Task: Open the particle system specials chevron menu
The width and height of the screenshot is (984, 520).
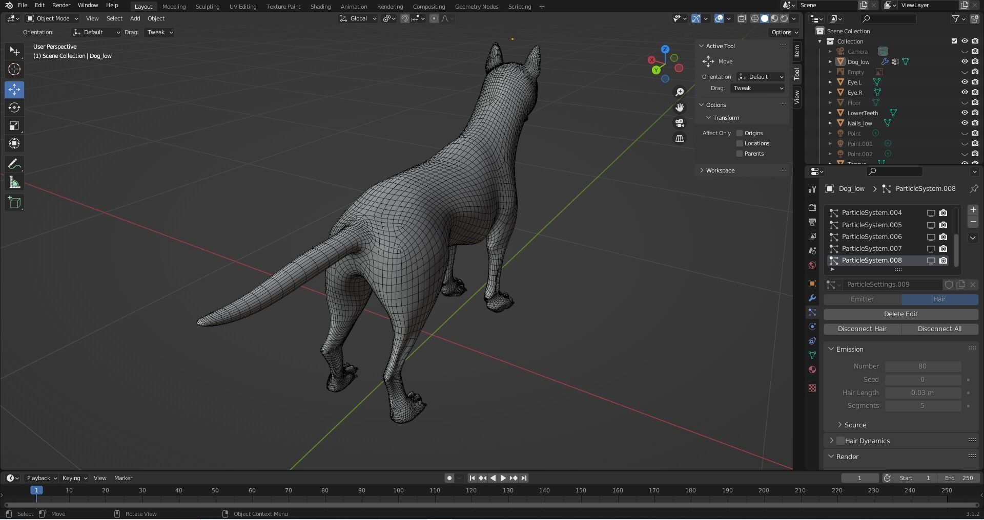Action: pyautogui.click(x=973, y=237)
